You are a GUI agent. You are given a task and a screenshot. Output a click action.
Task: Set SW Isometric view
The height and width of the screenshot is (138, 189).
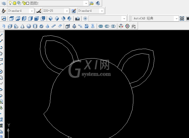[x=51, y=19]
